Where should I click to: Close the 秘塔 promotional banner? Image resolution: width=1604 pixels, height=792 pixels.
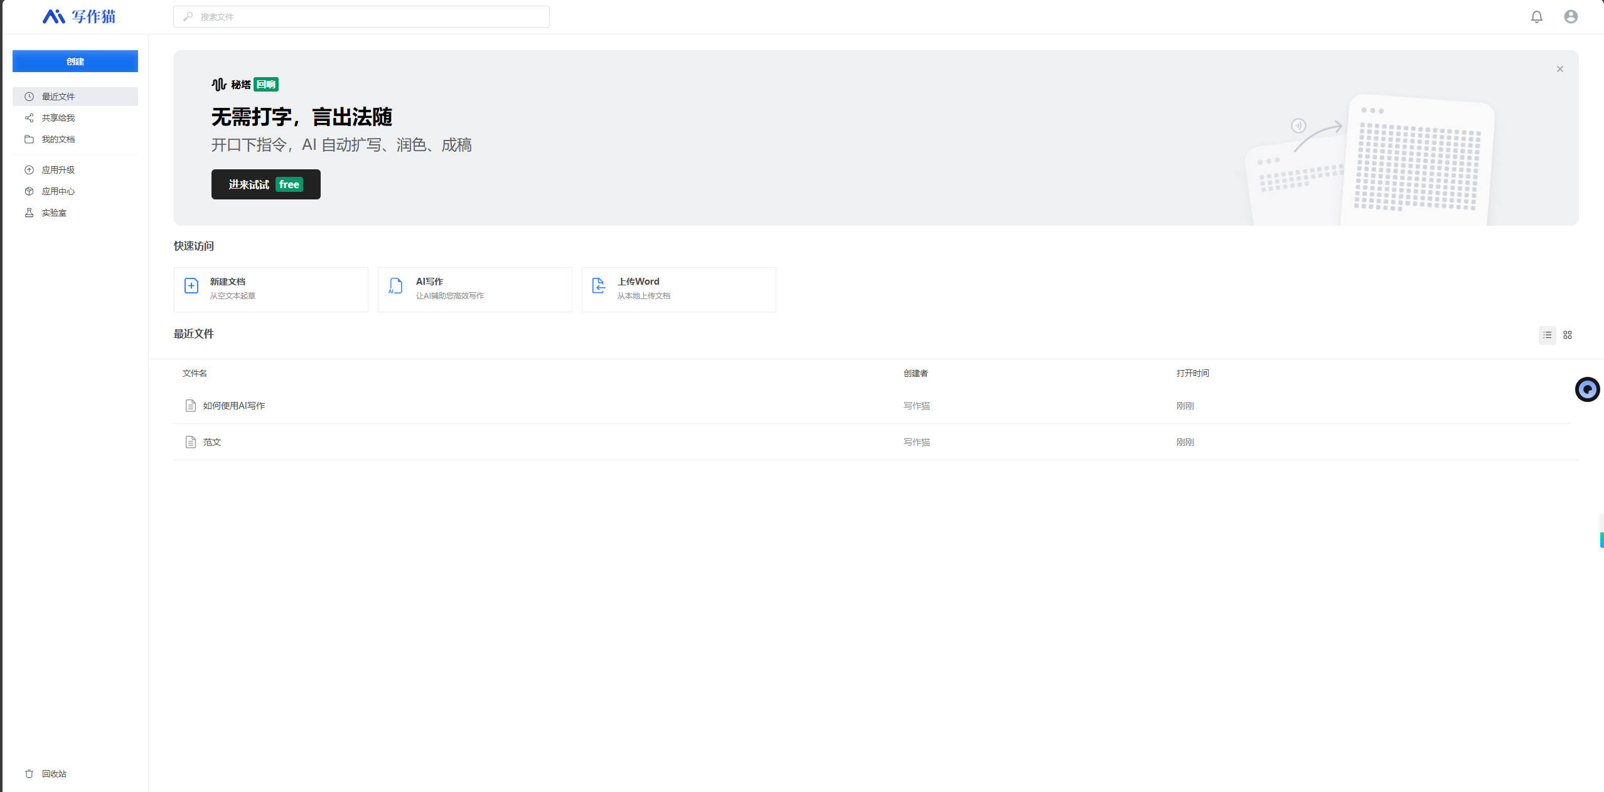(1559, 69)
